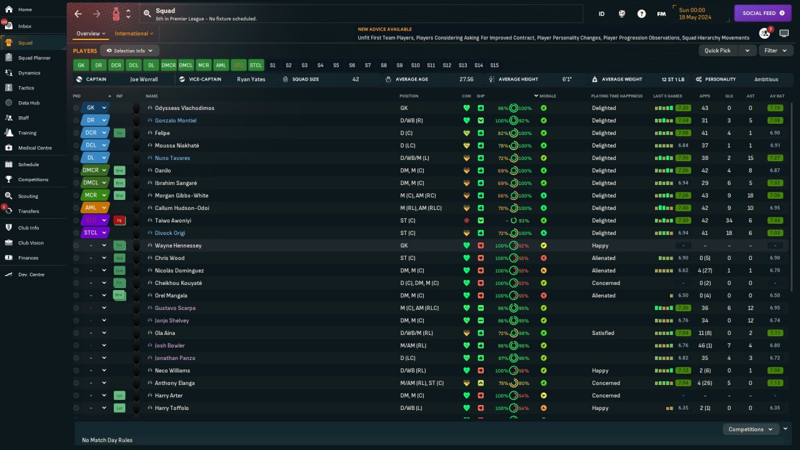Viewport: 800px width, 450px height.
Task: Tick the selection checkbox for Odysseas Vlachodimos
Action: 76,108
